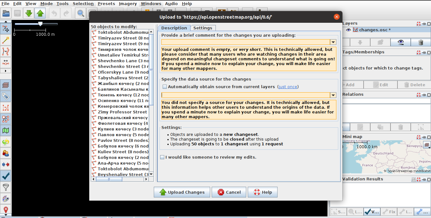This screenshot has width=431, height=218.
Task: Close the upload dialog with orange X
Action: point(336,17)
